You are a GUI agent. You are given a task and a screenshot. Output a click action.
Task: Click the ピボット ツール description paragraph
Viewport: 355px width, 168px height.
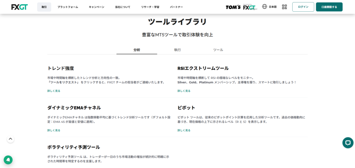click(242, 120)
